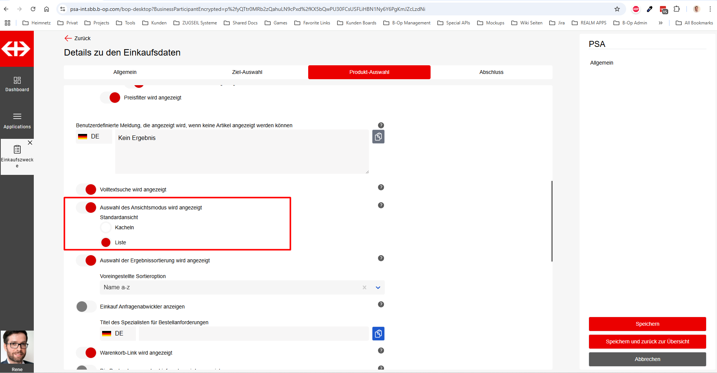Open help icon for Ansichtsmodus option
The image size is (717, 373).
coord(381,205)
